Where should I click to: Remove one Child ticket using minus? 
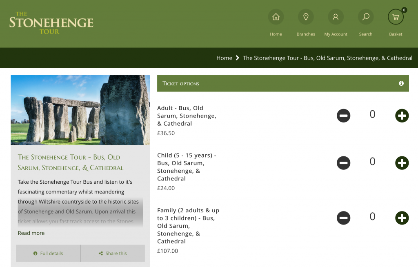344,163
